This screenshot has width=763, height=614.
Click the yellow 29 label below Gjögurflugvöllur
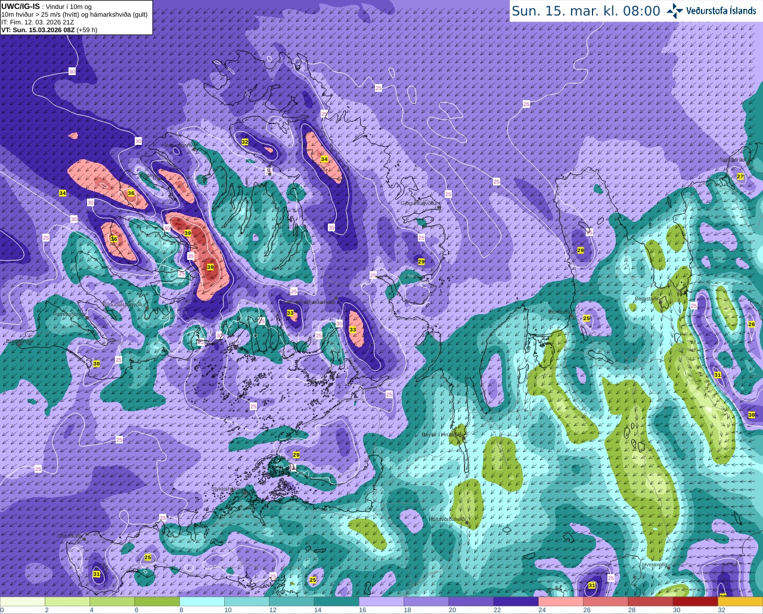[x=421, y=262]
